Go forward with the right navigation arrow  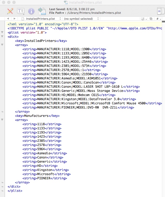[15, 18]
